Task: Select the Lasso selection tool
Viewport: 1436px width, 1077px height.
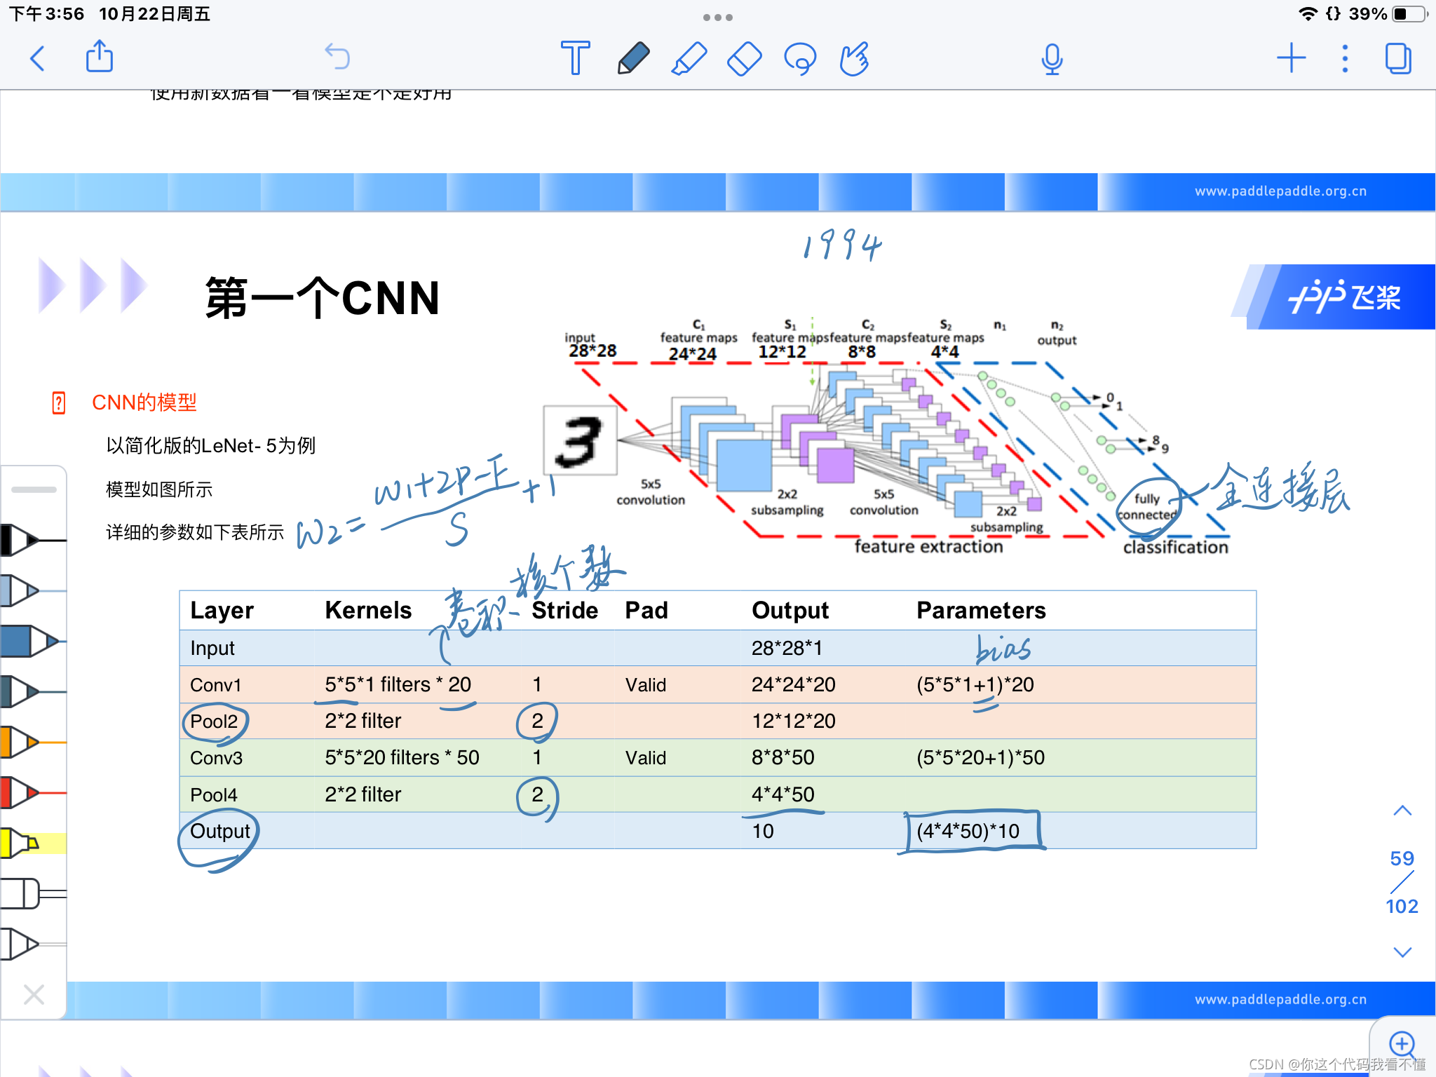Action: pos(800,58)
